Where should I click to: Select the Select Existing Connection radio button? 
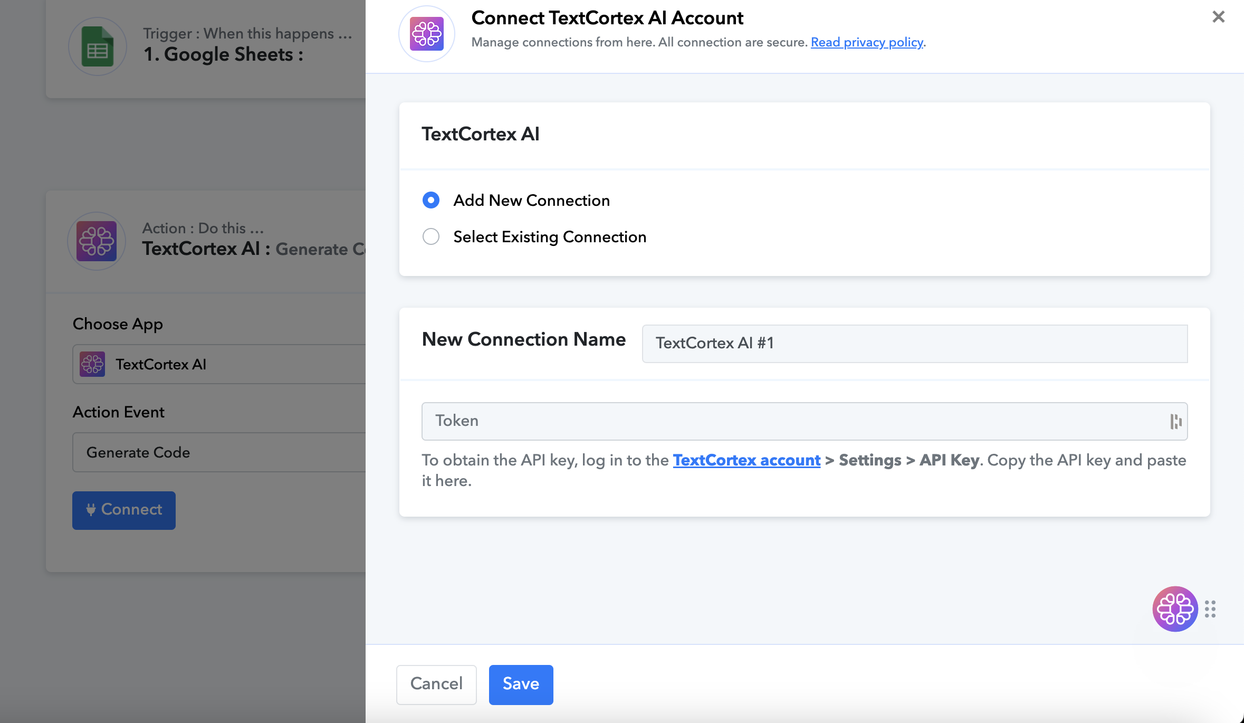[431, 236]
